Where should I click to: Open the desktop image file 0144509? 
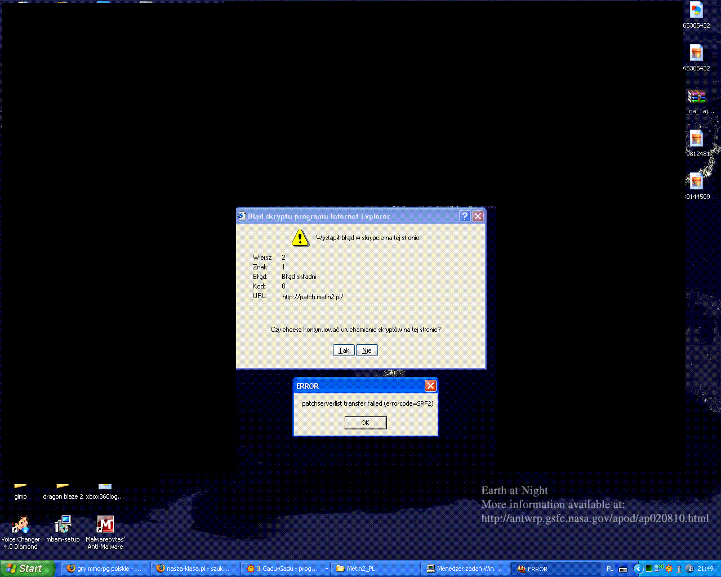(x=697, y=186)
